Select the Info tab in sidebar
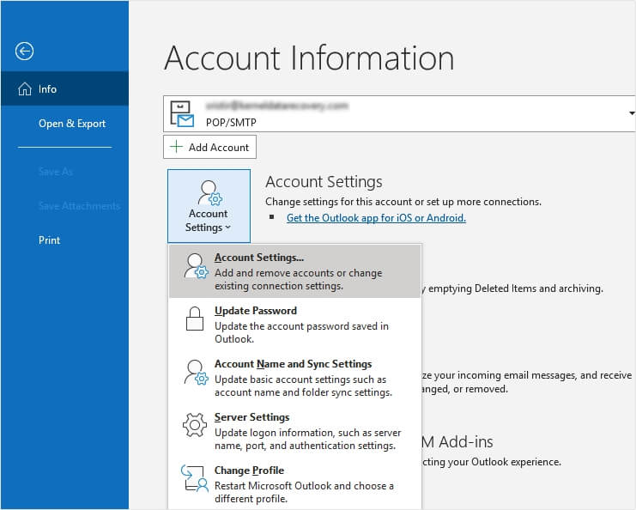The width and height of the screenshot is (636, 510). (65, 88)
